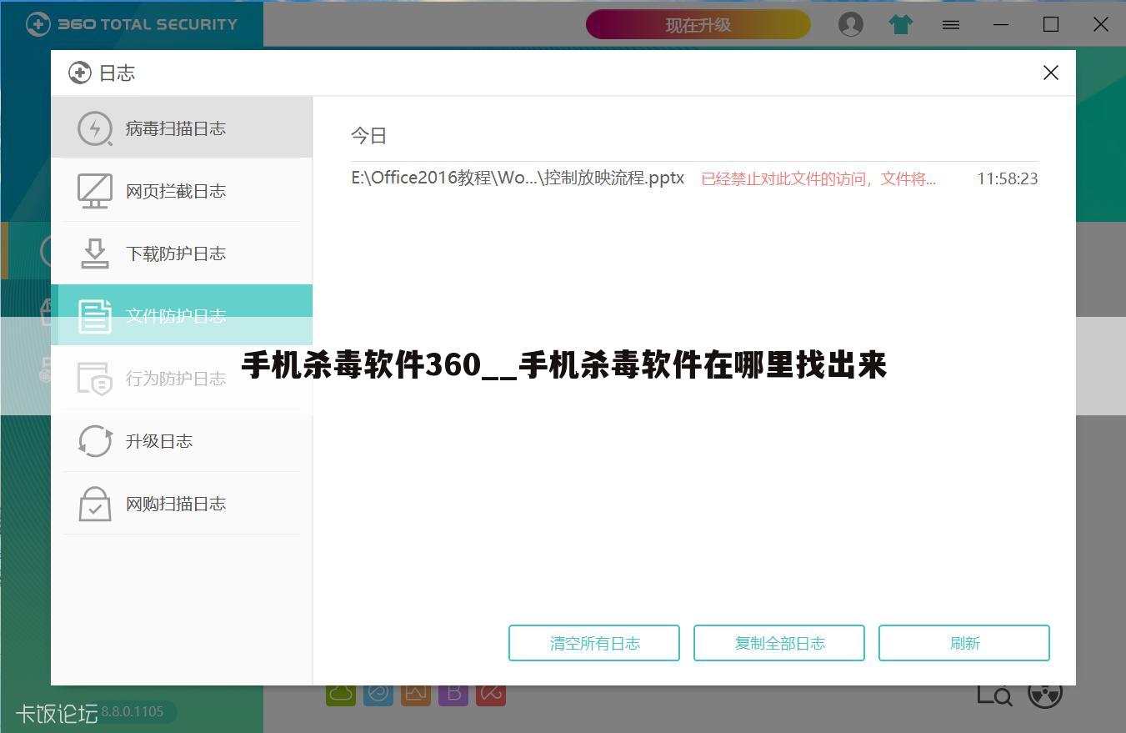
Task: Click the clear all logs (清空所有日志) button
Action: (594, 643)
